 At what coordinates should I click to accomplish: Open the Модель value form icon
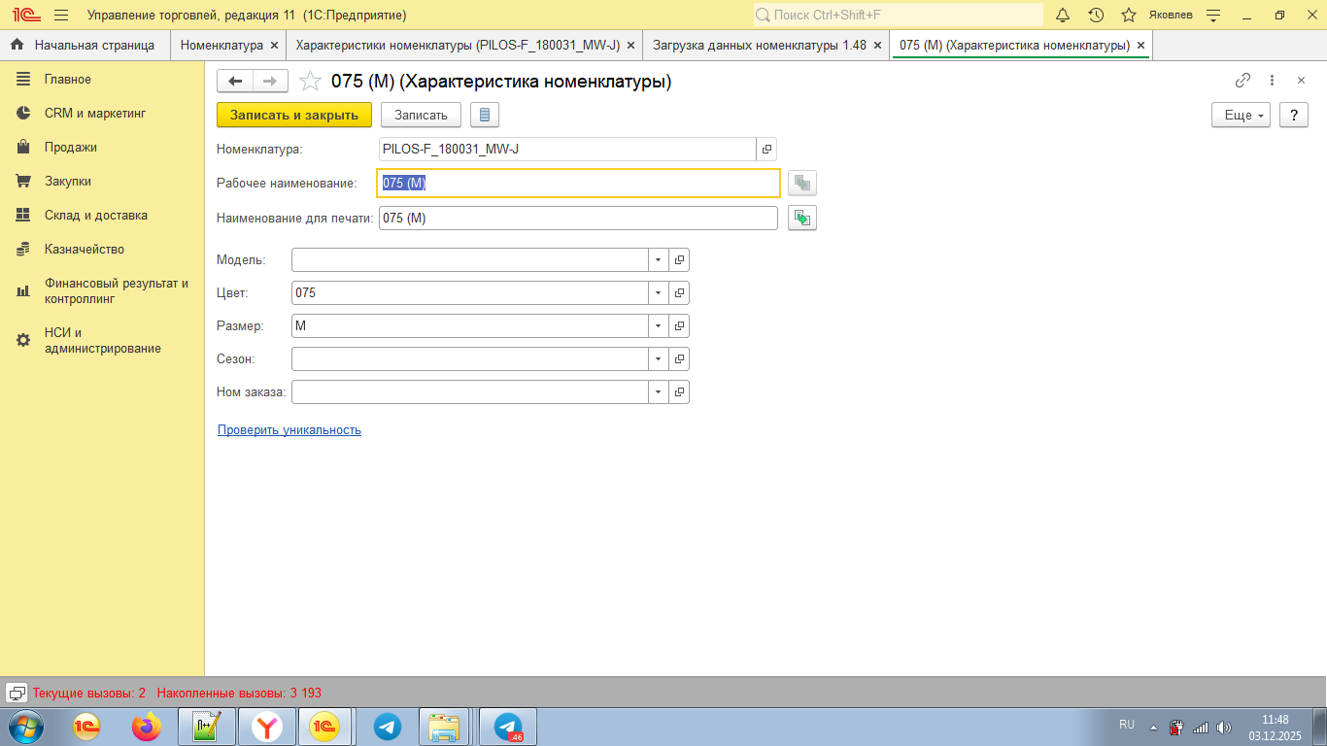(680, 260)
